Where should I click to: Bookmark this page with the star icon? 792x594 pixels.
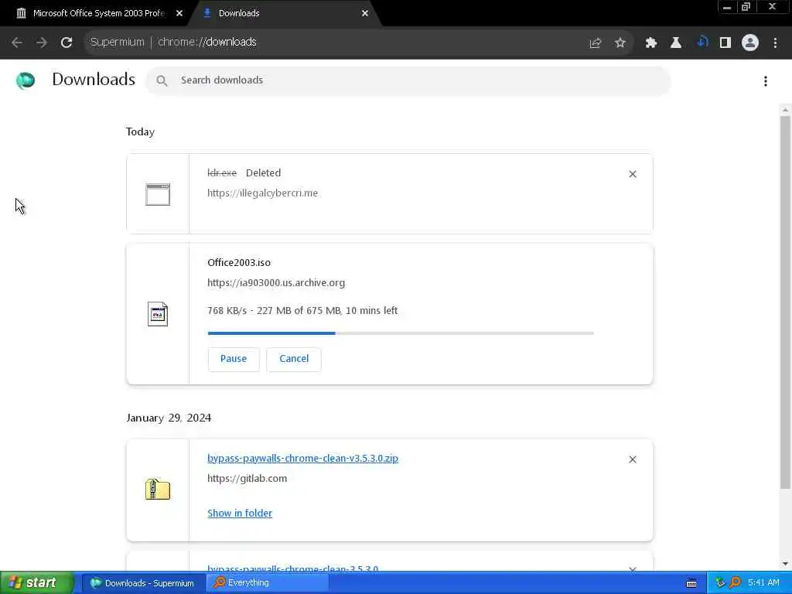coord(620,43)
